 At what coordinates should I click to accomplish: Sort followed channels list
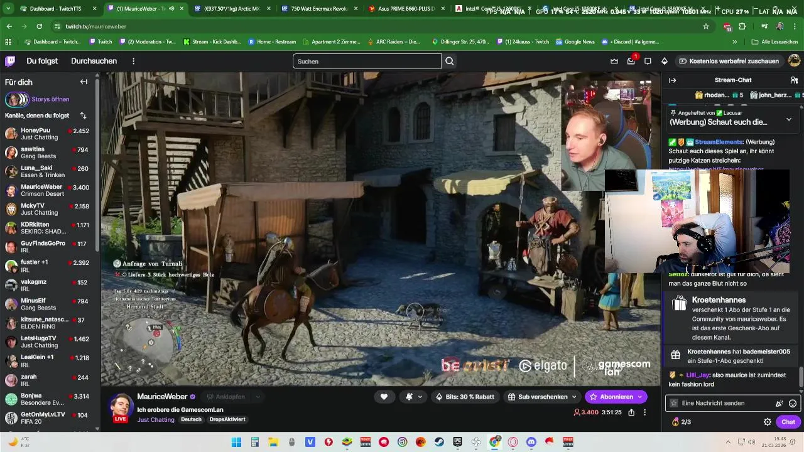(x=83, y=116)
